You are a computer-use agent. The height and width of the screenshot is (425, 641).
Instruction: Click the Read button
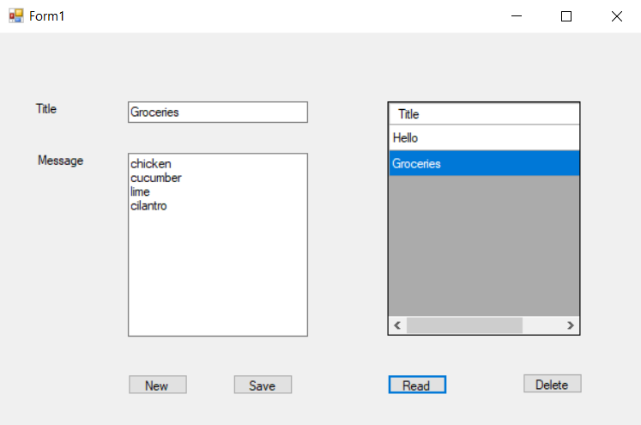pos(417,385)
